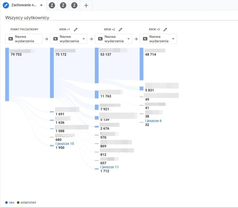
Task: Open the Zachowanie tab dropdown arrow
Action: click(41, 6)
